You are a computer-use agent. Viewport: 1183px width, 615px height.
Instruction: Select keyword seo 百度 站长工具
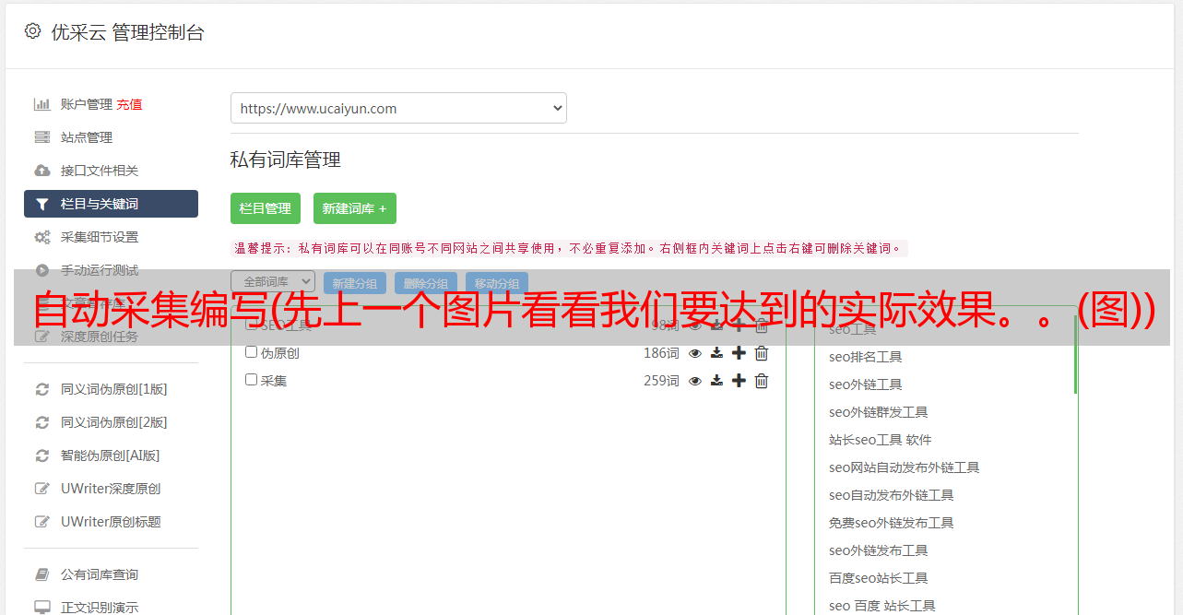(x=882, y=606)
